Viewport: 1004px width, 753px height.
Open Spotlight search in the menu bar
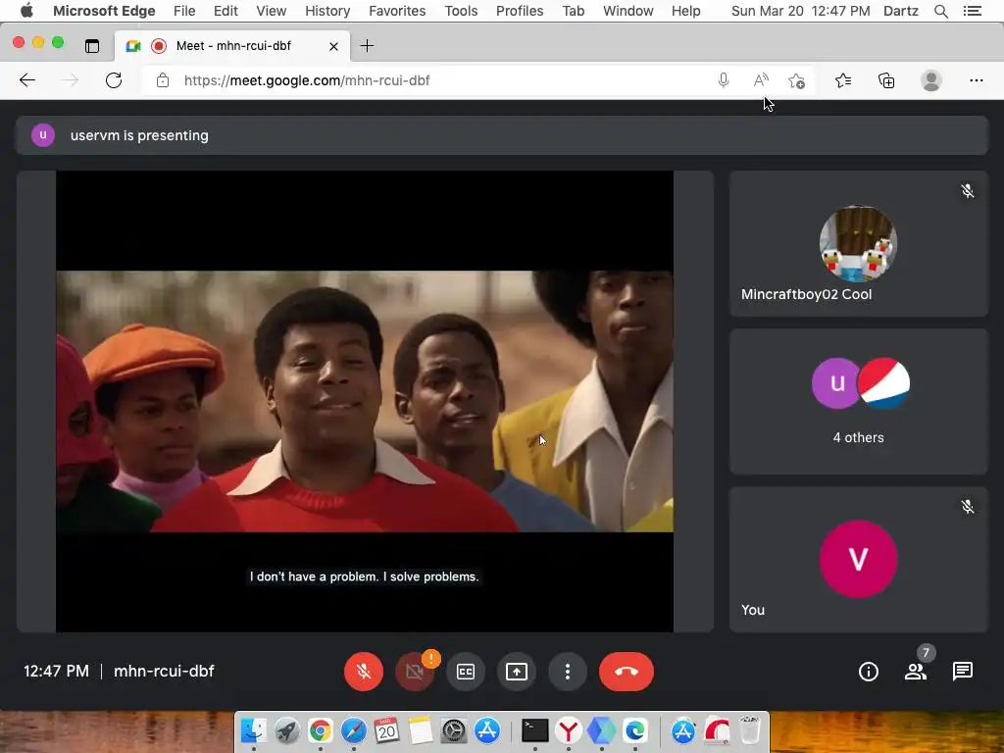940,11
